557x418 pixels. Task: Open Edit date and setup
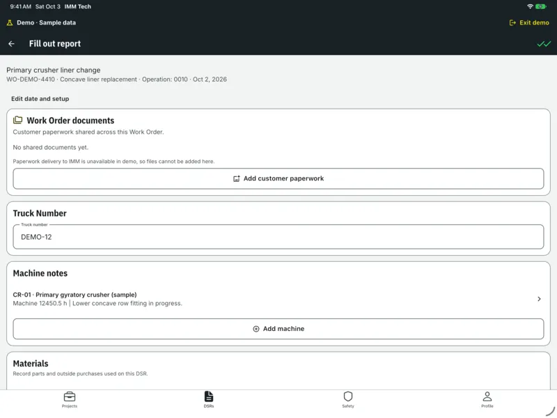[x=40, y=99]
